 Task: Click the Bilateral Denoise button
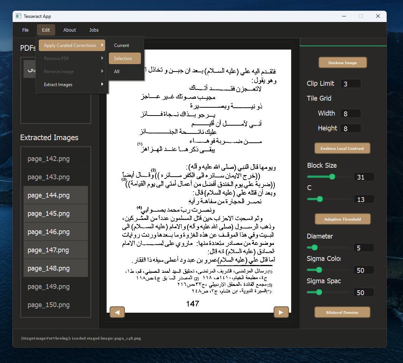(x=342, y=312)
